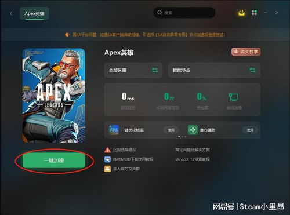The height and width of the screenshot is (215, 290).
Task: Click the FPS one-key optimize icon
Action: pos(114,130)
